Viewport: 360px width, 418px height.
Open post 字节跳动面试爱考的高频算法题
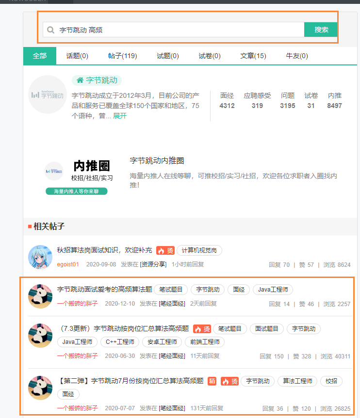104,289
